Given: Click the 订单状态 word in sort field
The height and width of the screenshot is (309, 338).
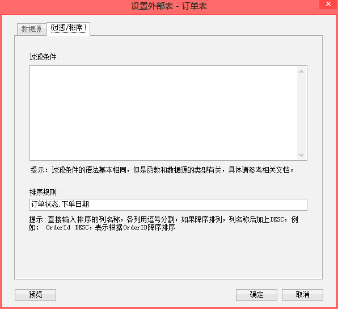Looking at the screenshot, I should pyautogui.click(x=45, y=204).
